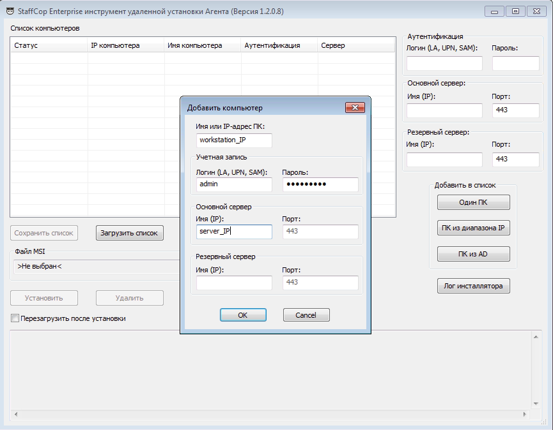Click the Загрузить список button
Screen dimensions: 553x430
(130, 234)
